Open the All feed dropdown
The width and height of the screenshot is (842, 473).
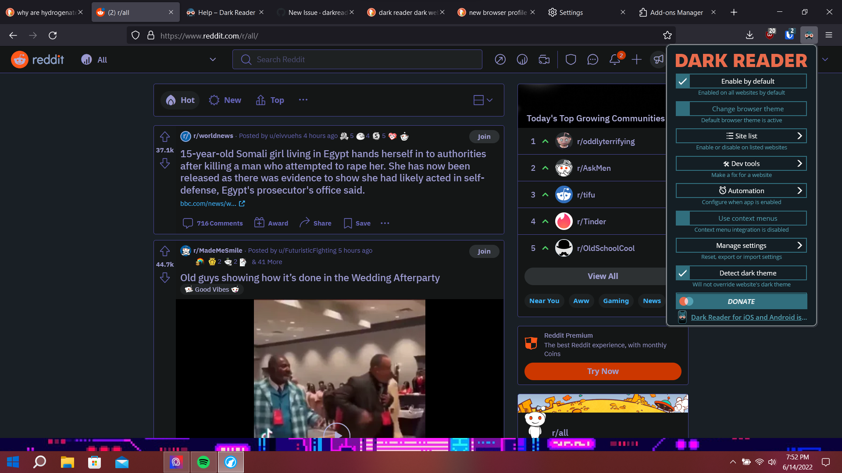[149, 60]
